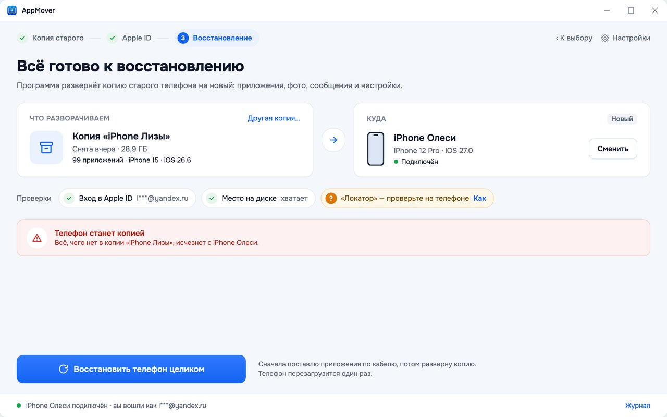Click the round arrow between the cards
This screenshot has width=667, height=417.
click(x=333, y=140)
